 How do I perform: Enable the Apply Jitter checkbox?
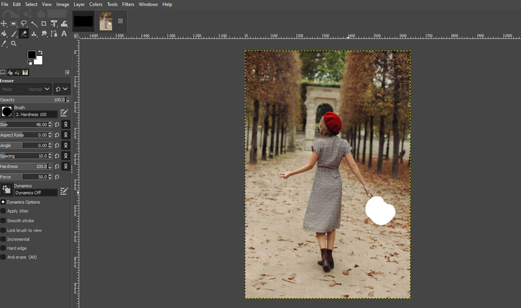click(3, 211)
